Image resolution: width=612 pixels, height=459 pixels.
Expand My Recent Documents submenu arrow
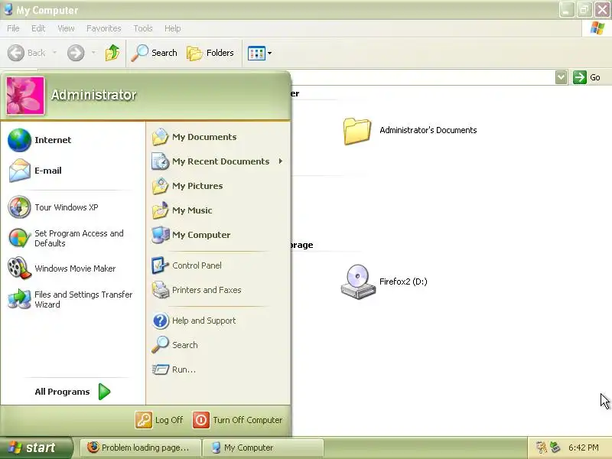[x=280, y=161]
